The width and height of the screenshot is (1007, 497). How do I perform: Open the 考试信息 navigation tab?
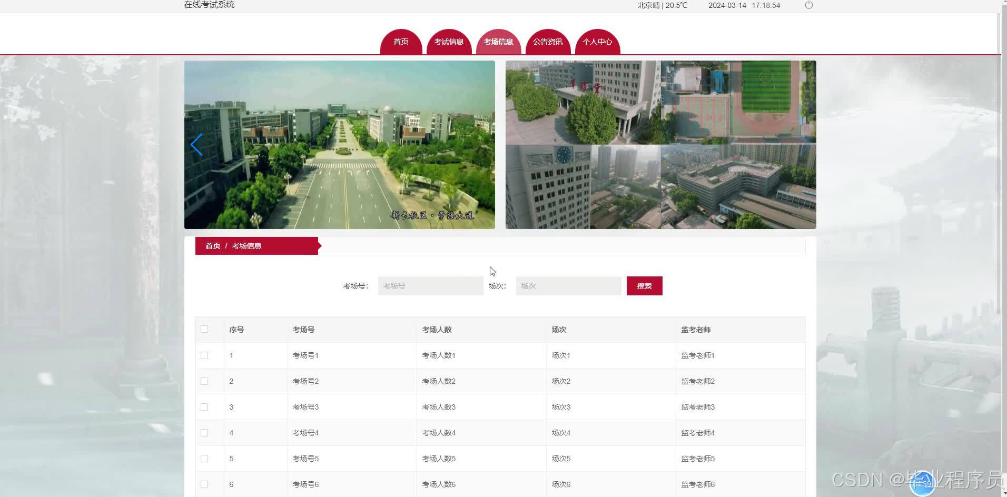(449, 42)
